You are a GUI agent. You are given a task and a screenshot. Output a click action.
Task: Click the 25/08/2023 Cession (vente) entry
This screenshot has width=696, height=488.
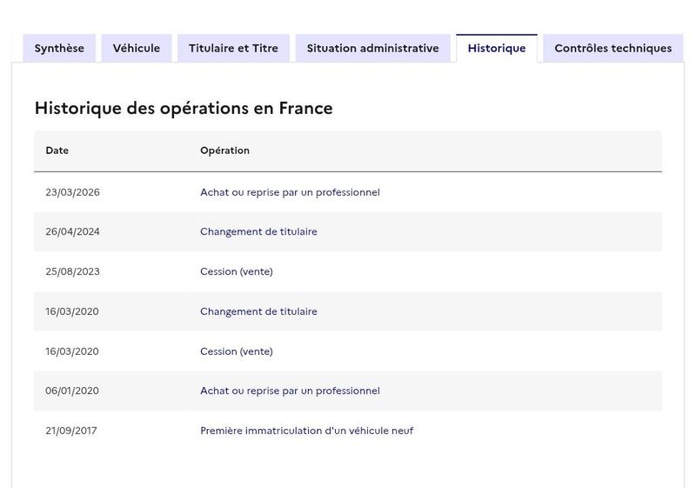click(x=348, y=271)
